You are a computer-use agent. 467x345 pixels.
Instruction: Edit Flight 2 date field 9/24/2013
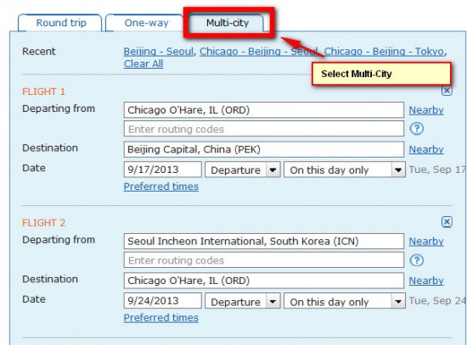(163, 301)
